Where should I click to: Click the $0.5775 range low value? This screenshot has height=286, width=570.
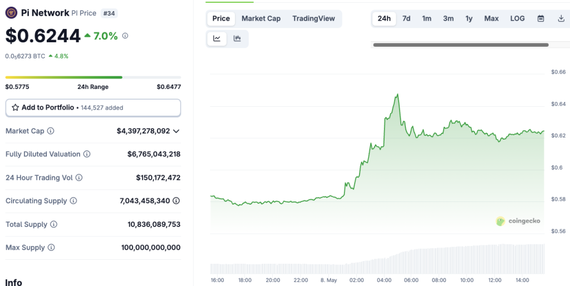tap(17, 87)
